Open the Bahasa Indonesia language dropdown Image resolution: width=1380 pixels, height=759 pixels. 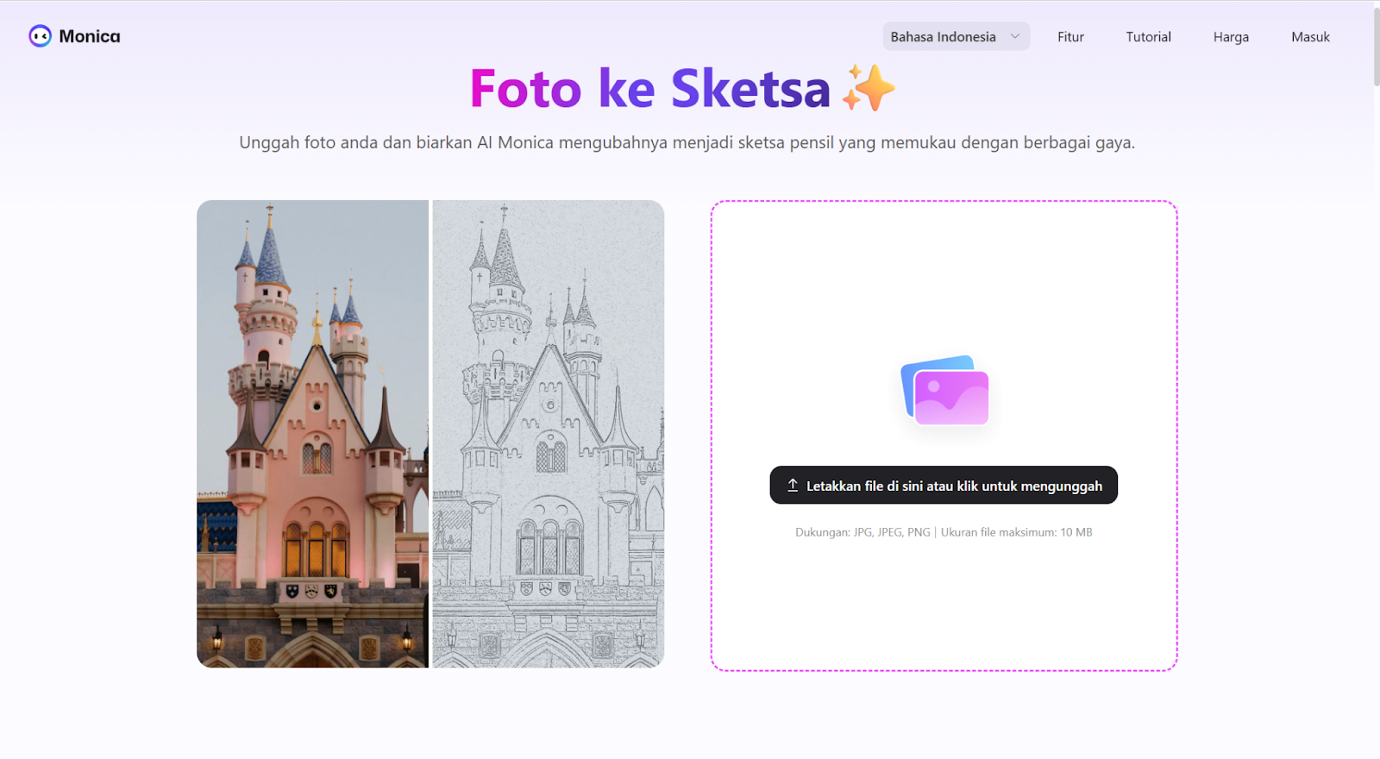pos(956,36)
